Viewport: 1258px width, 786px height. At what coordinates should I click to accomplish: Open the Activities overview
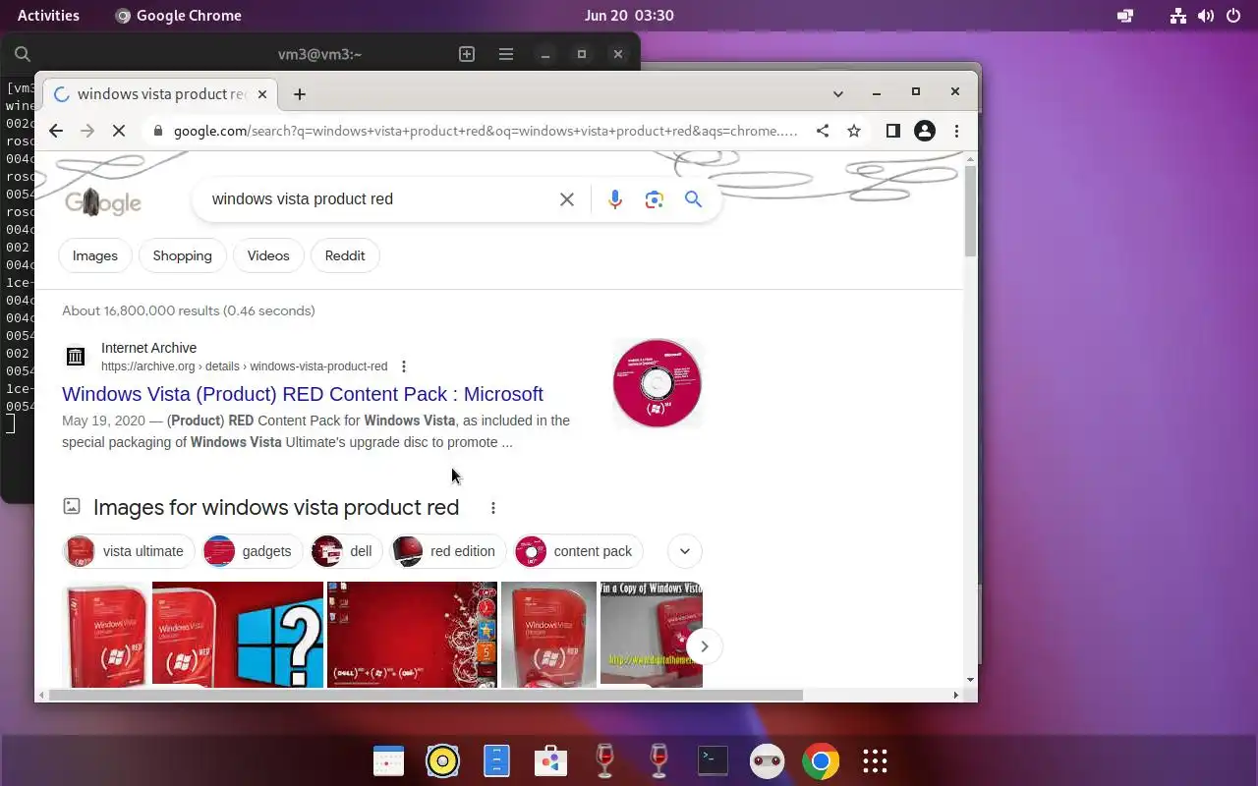pos(48,15)
